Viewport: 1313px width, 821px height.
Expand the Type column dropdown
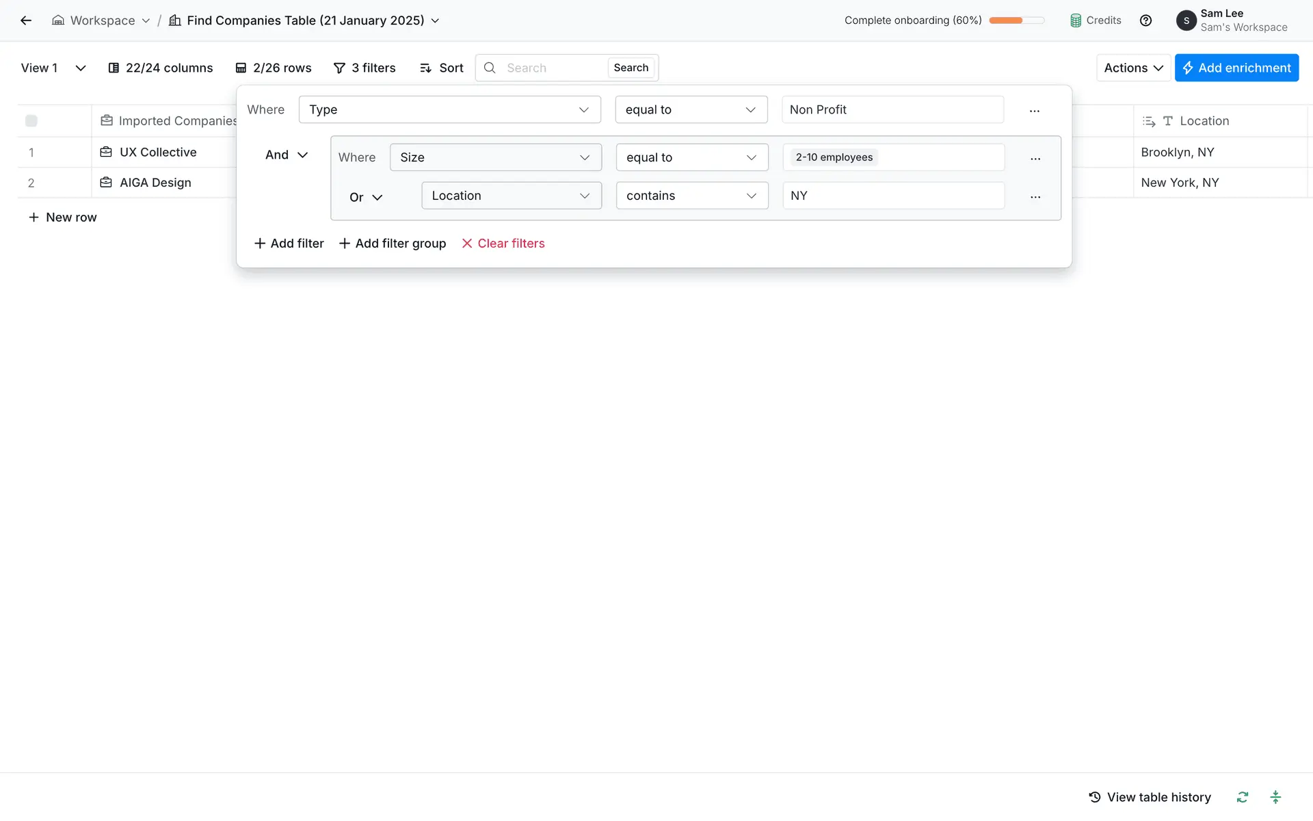pos(449,110)
